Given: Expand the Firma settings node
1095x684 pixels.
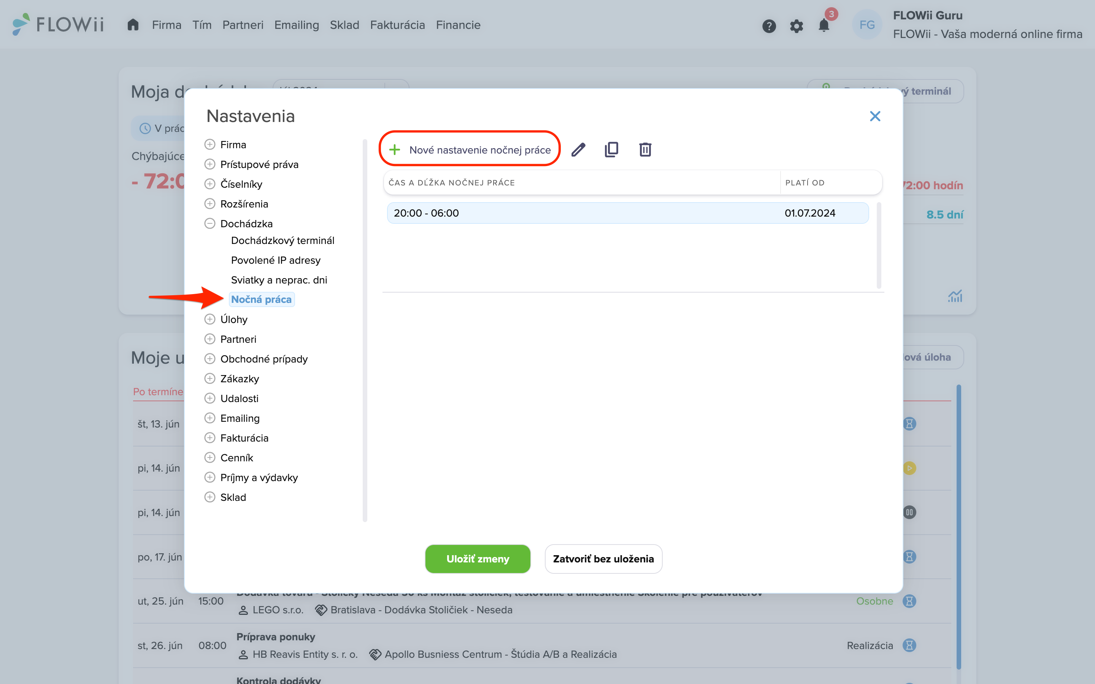Looking at the screenshot, I should point(209,144).
